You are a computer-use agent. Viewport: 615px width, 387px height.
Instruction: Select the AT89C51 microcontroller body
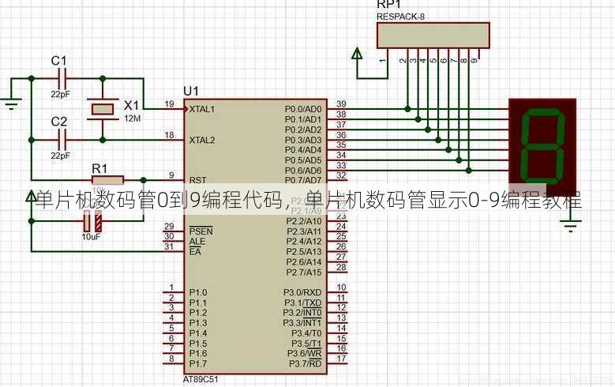(255, 236)
